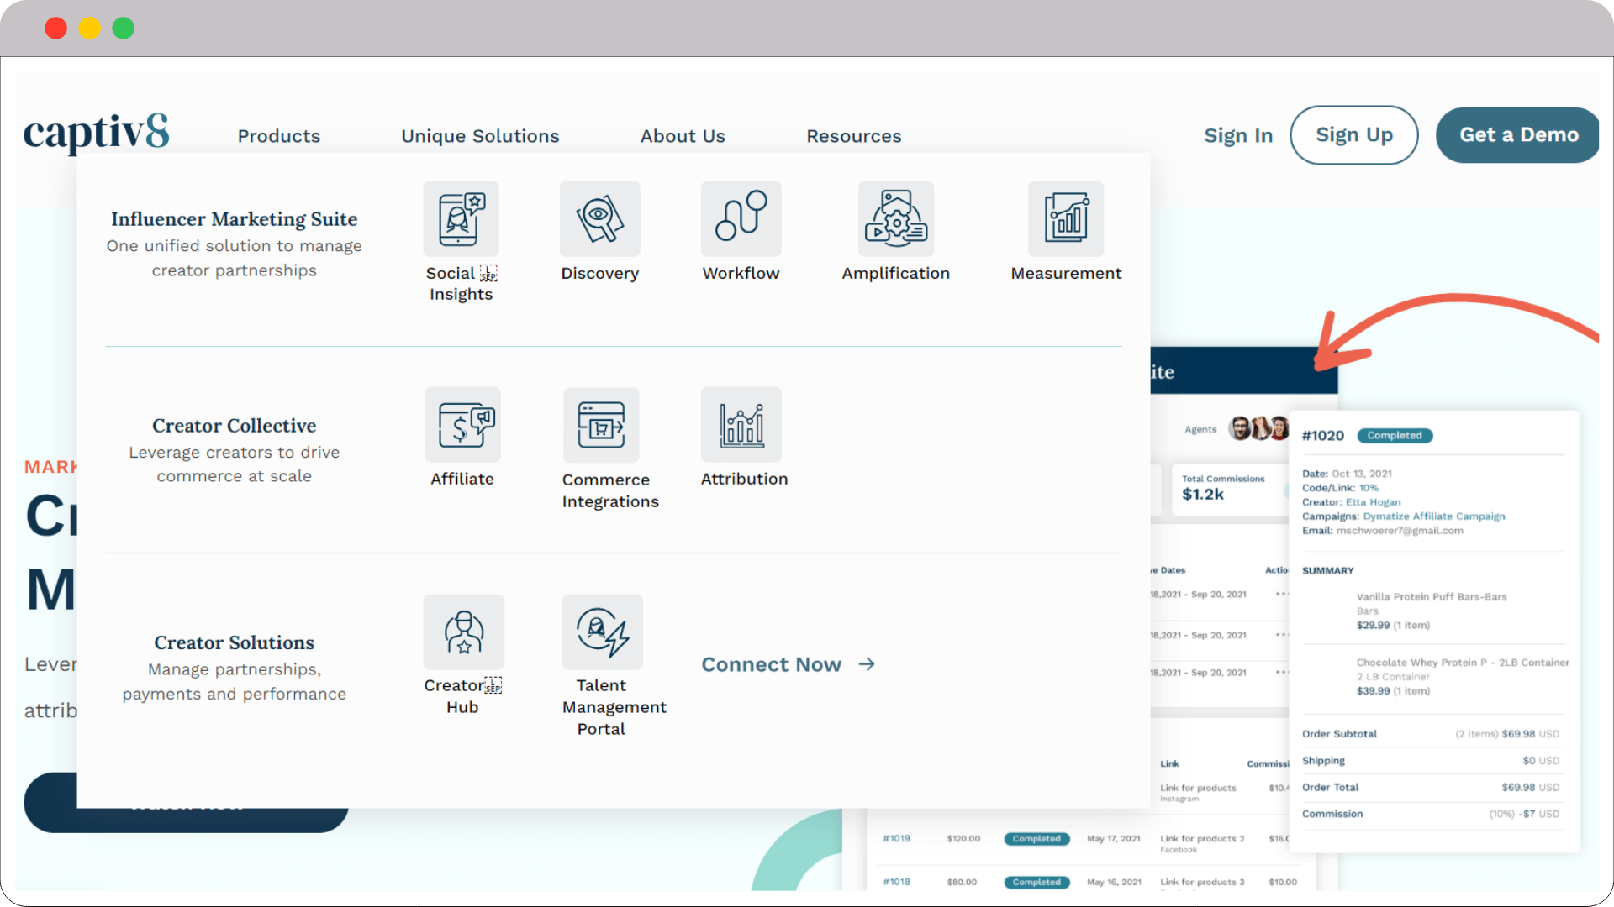Click the Get a Demo button

pyautogui.click(x=1518, y=135)
